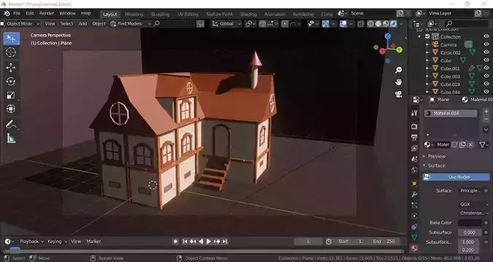
Task: Switch to rendered viewport shading
Action: coord(393,24)
